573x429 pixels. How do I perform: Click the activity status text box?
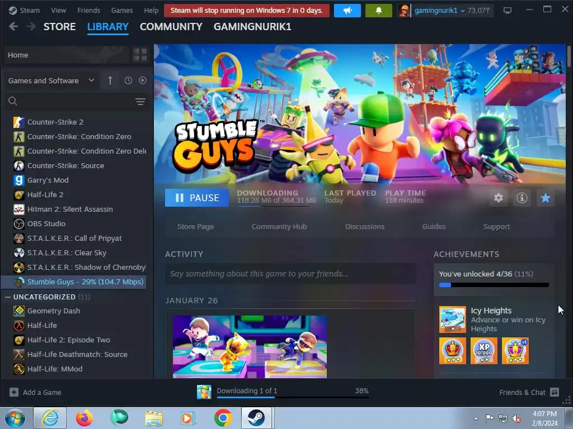coord(290,274)
